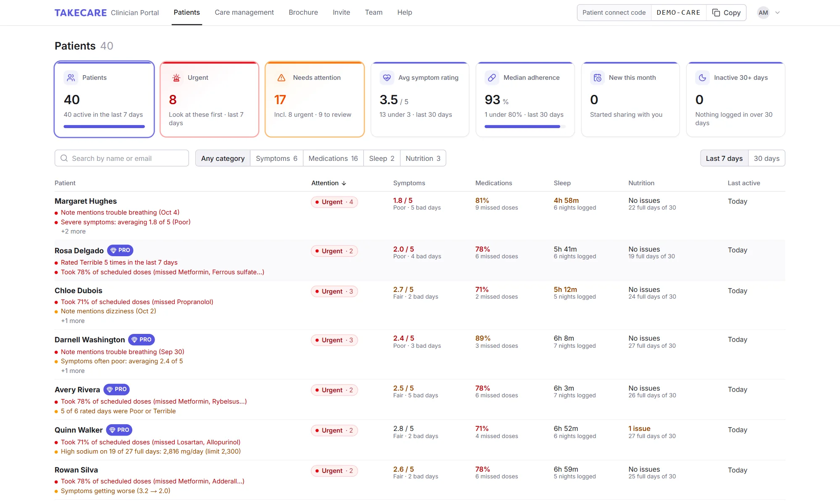Open the Care management tab
The height and width of the screenshot is (504, 840).
click(244, 13)
